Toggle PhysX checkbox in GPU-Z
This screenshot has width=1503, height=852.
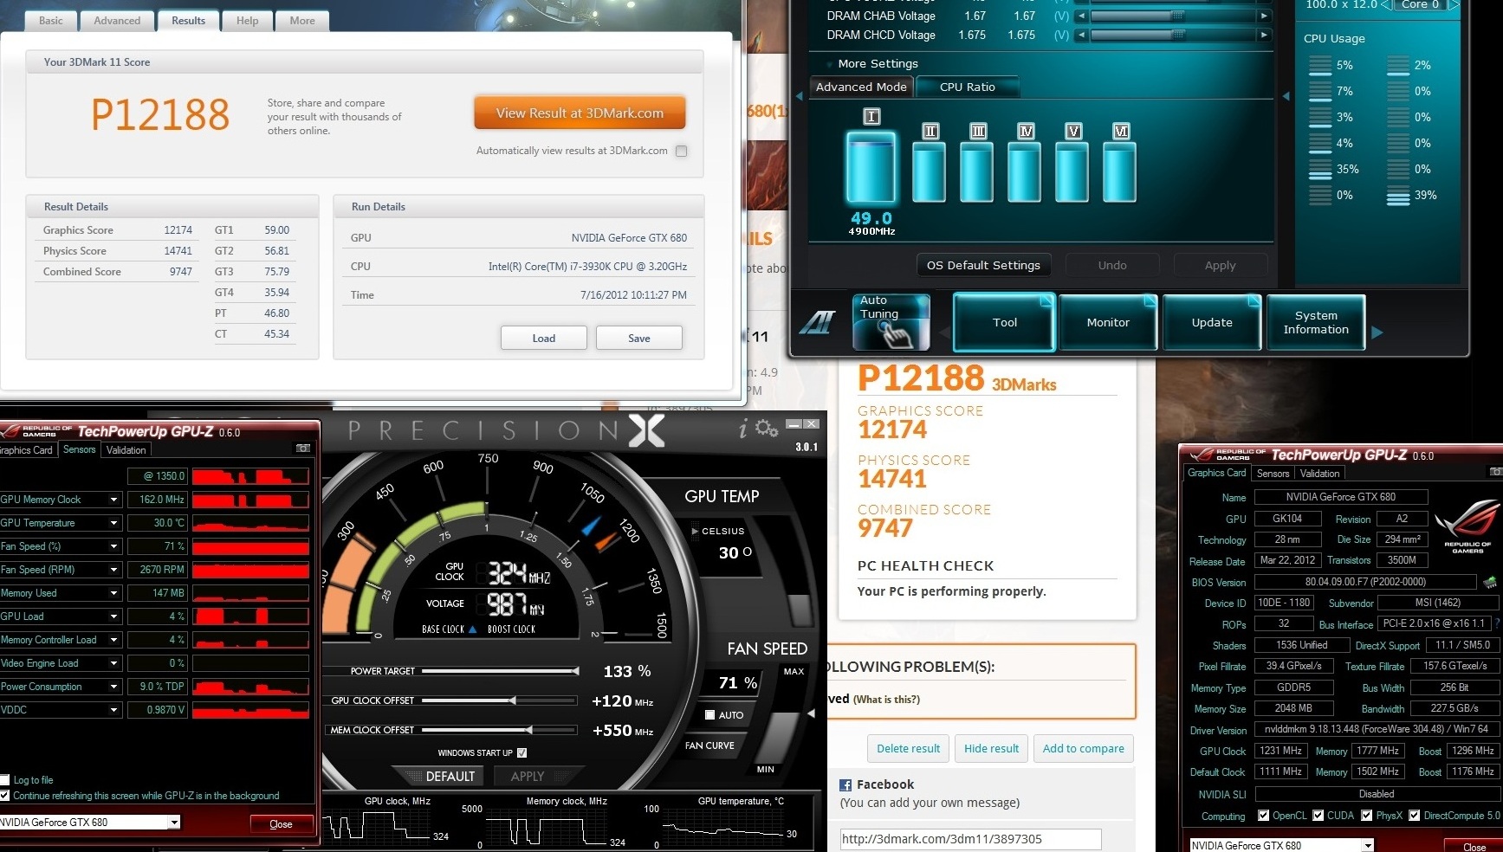tap(1367, 816)
